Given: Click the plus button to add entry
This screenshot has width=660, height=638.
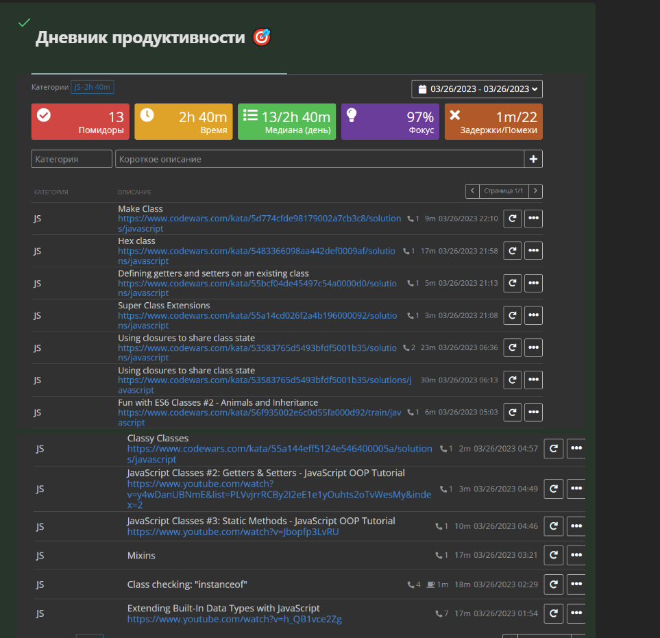Looking at the screenshot, I should 533,159.
